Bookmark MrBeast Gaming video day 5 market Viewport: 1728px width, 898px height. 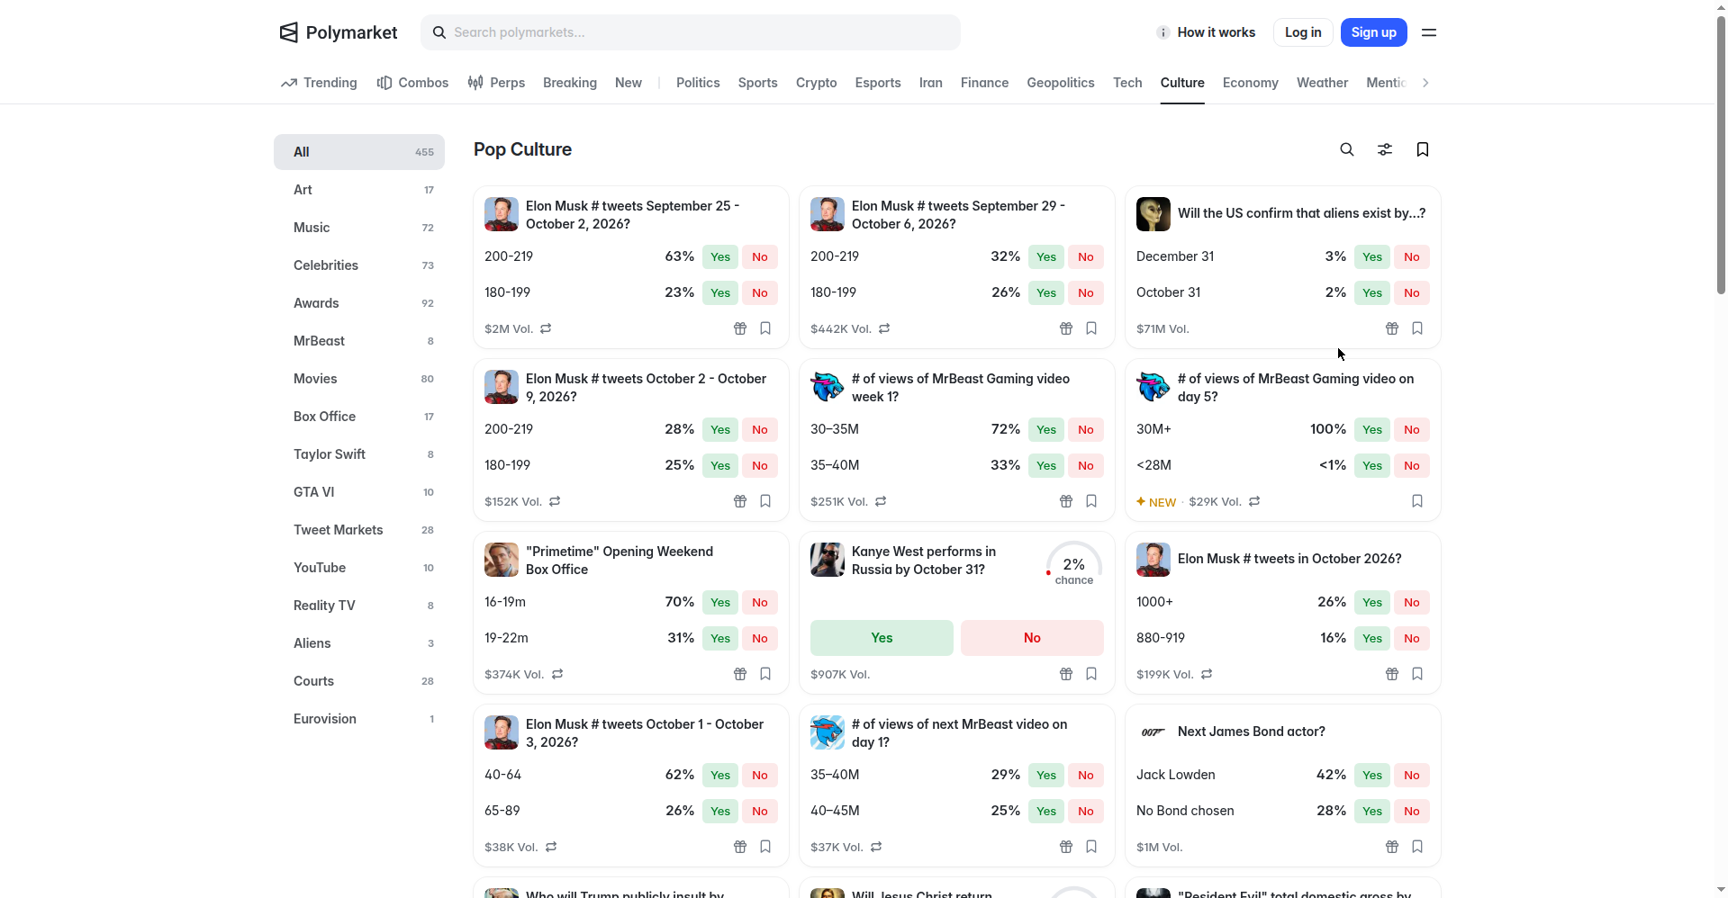tap(1417, 501)
